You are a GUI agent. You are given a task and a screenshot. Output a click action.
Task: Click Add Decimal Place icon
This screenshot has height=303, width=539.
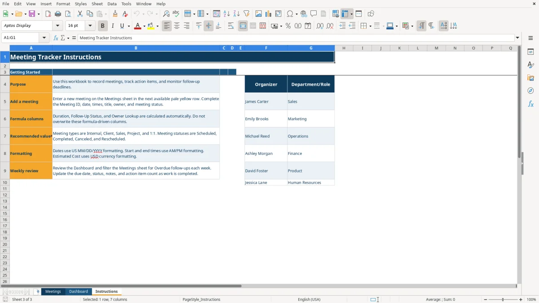[320, 26]
